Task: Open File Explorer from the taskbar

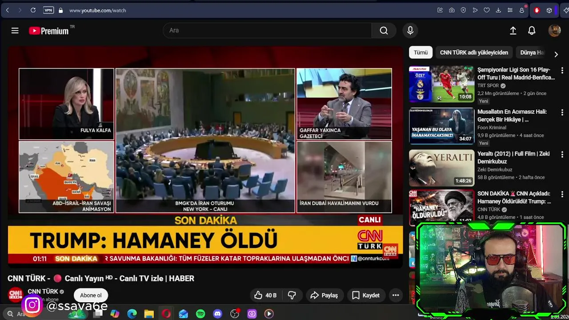Action: 149,314
